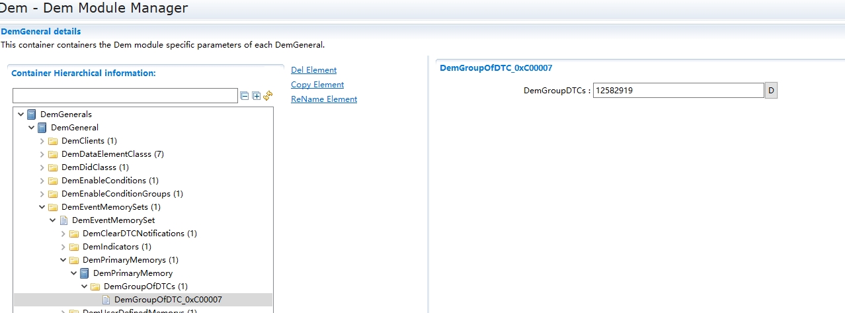Viewport: 845px width, 313px height.
Task: Expand the DemClients node
Action: click(42, 141)
